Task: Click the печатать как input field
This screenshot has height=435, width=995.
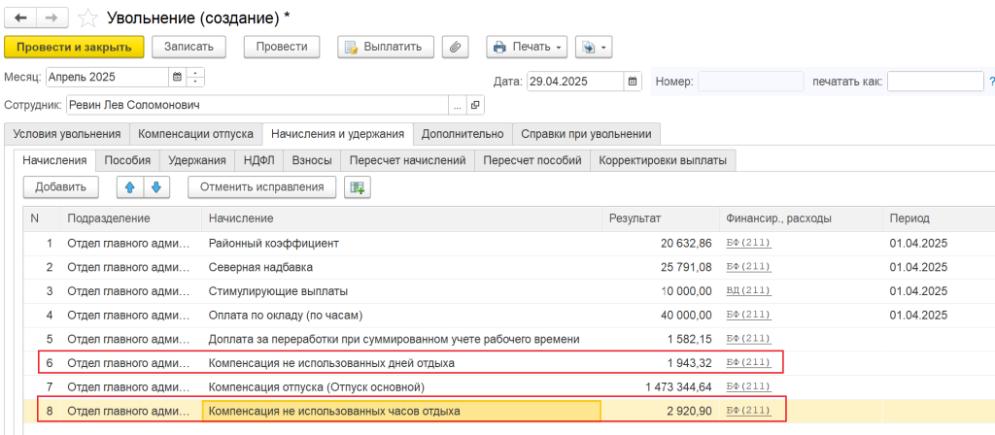Action: 936,82
